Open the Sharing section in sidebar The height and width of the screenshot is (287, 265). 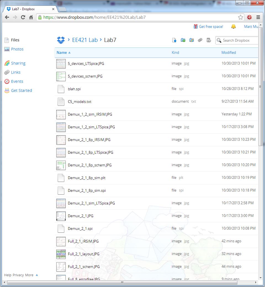(x=18, y=63)
